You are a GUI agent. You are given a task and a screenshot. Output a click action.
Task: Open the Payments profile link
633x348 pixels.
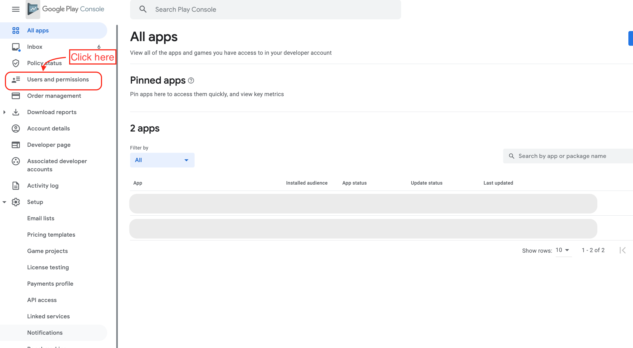(x=50, y=284)
